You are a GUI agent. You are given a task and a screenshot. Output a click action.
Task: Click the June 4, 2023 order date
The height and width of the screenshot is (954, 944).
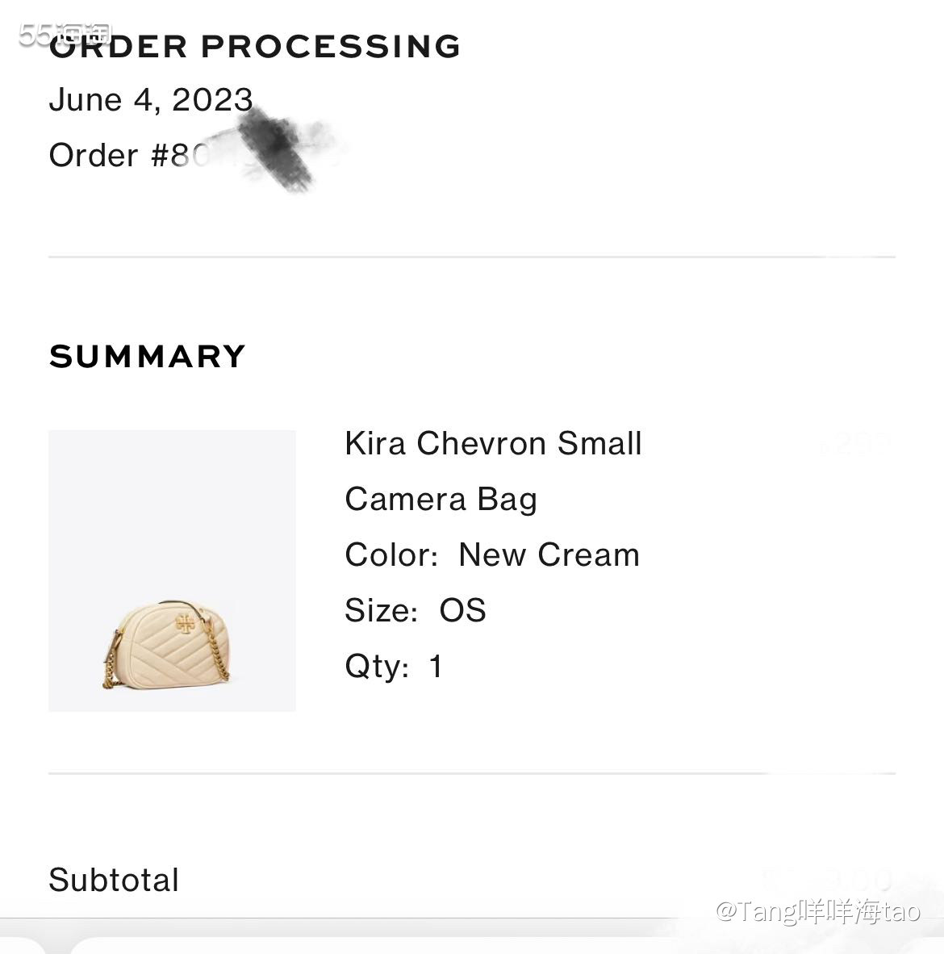coord(151,100)
